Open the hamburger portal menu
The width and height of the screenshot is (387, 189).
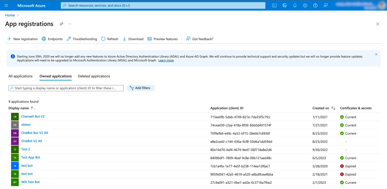pos(6,5)
